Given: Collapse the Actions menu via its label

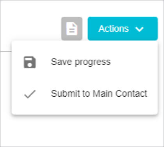Looking at the screenshot, I should 114,28.
